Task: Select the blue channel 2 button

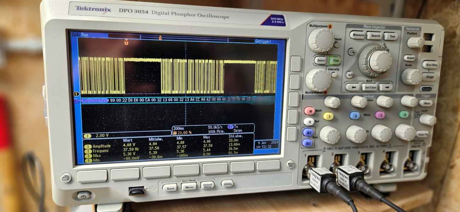Action: click(354, 115)
